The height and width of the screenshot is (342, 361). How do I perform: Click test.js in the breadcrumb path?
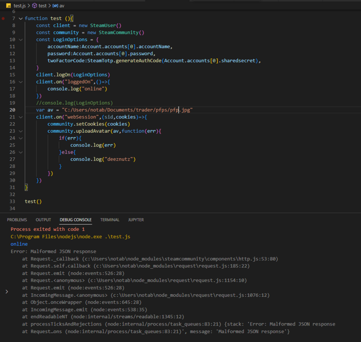tap(20, 5)
